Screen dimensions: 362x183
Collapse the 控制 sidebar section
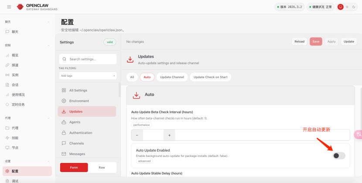point(48,45)
